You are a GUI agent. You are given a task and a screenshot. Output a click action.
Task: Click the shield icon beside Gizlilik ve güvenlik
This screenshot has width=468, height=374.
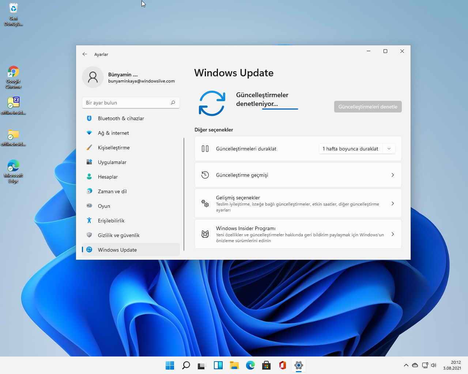[89, 235]
